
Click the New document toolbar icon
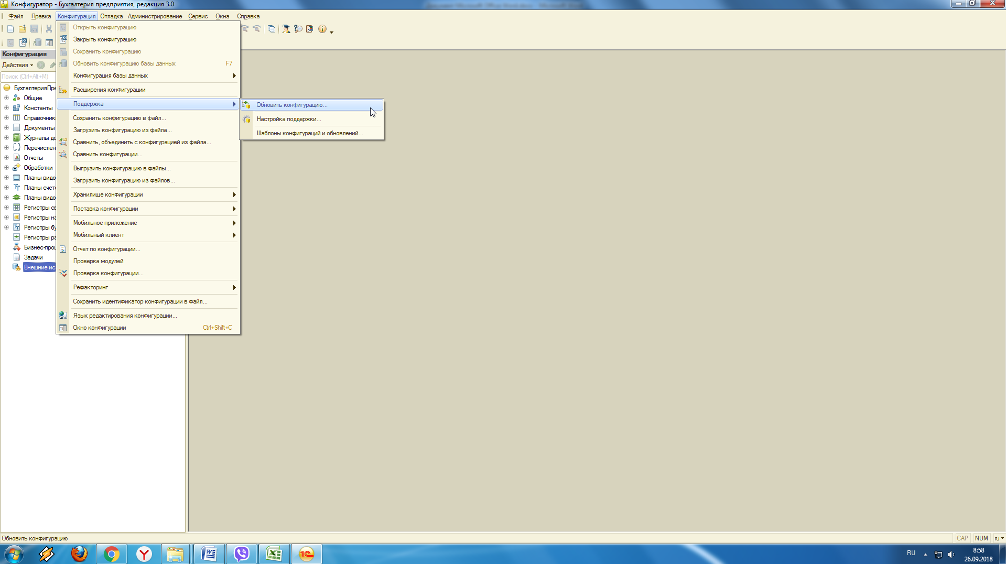tap(10, 29)
